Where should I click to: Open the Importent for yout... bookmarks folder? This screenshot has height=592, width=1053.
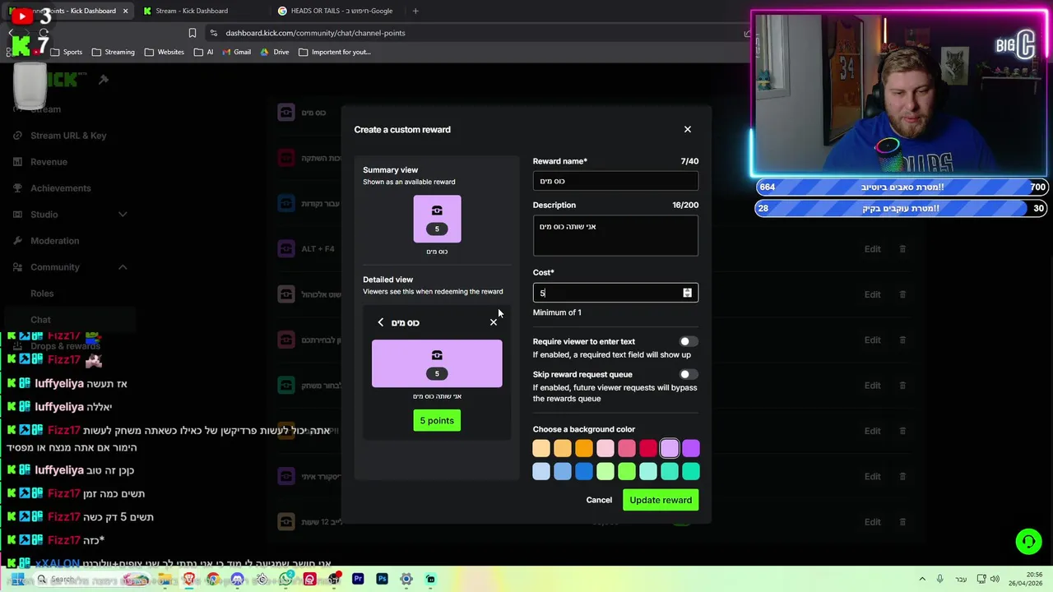point(335,52)
